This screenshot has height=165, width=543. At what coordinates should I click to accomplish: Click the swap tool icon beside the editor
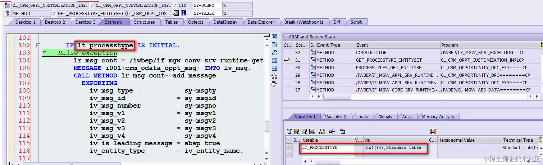274,52
